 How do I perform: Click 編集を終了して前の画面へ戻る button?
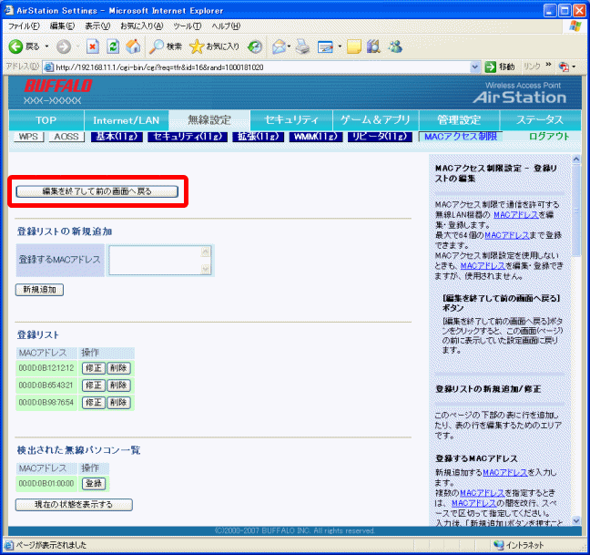pos(97,191)
